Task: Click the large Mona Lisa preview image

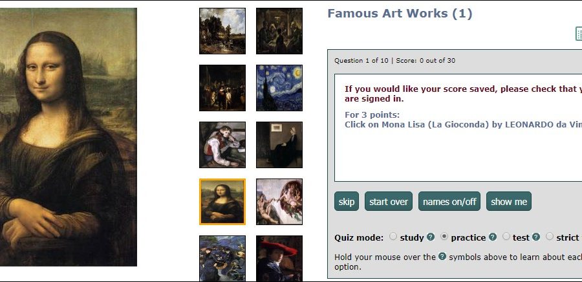Action: 69,137
